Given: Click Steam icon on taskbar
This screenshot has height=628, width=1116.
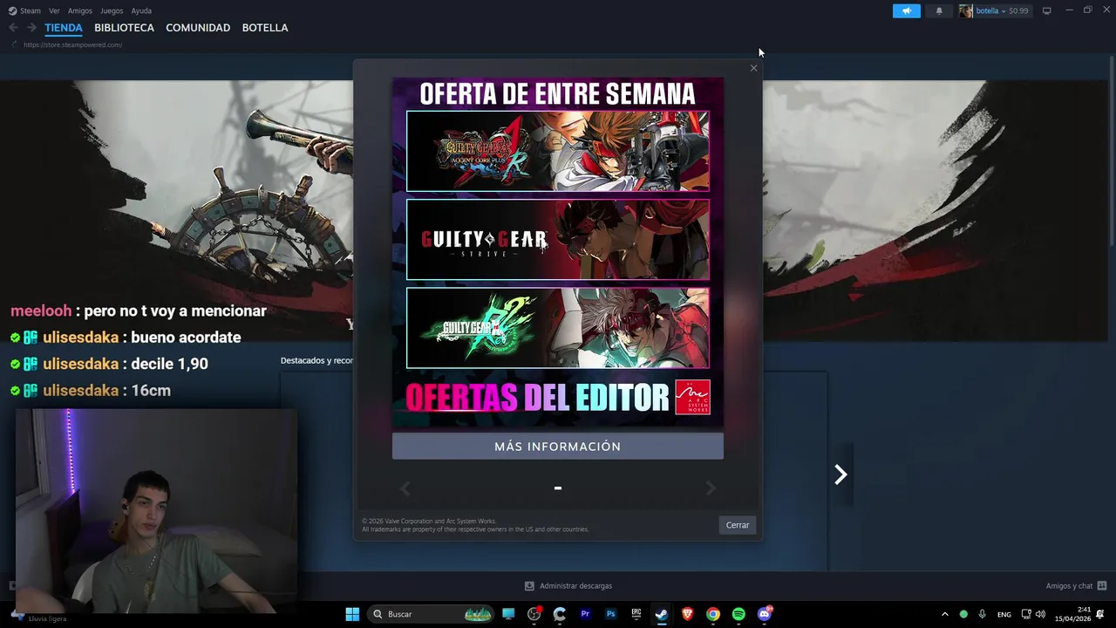Looking at the screenshot, I should tap(662, 614).
